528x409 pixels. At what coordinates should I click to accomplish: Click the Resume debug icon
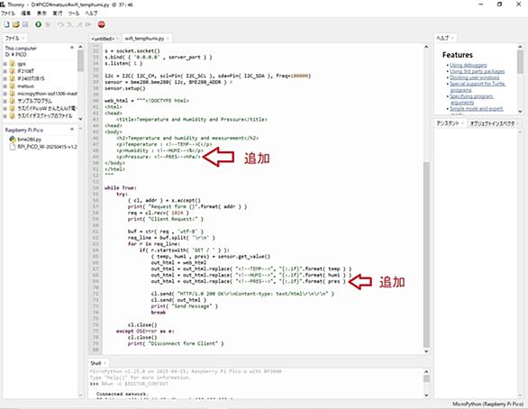tap(88, 24)
